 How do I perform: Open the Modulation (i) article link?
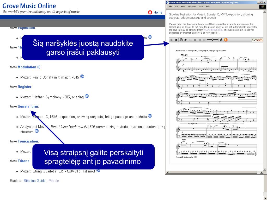pos(29,67)
